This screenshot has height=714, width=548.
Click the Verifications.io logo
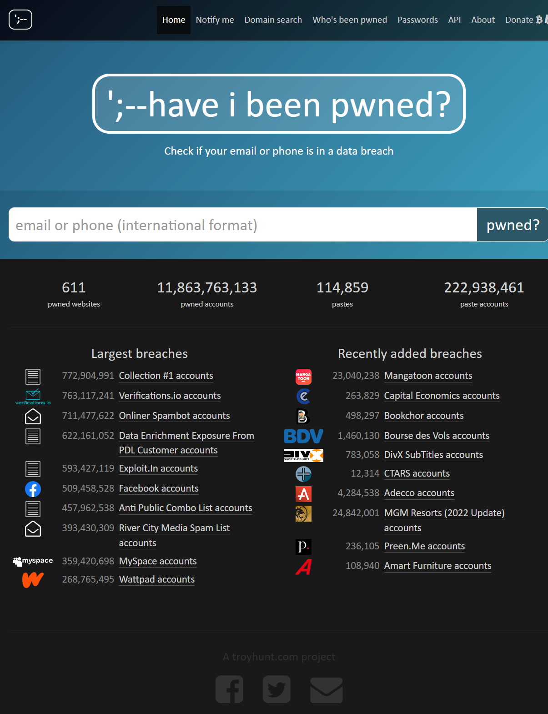33,397
